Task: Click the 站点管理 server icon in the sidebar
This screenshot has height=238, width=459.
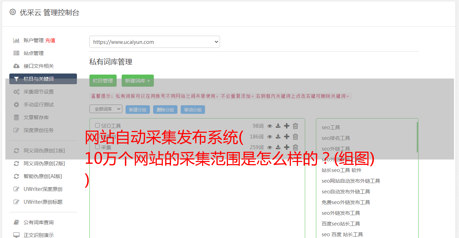Action: tap(16, 53)
